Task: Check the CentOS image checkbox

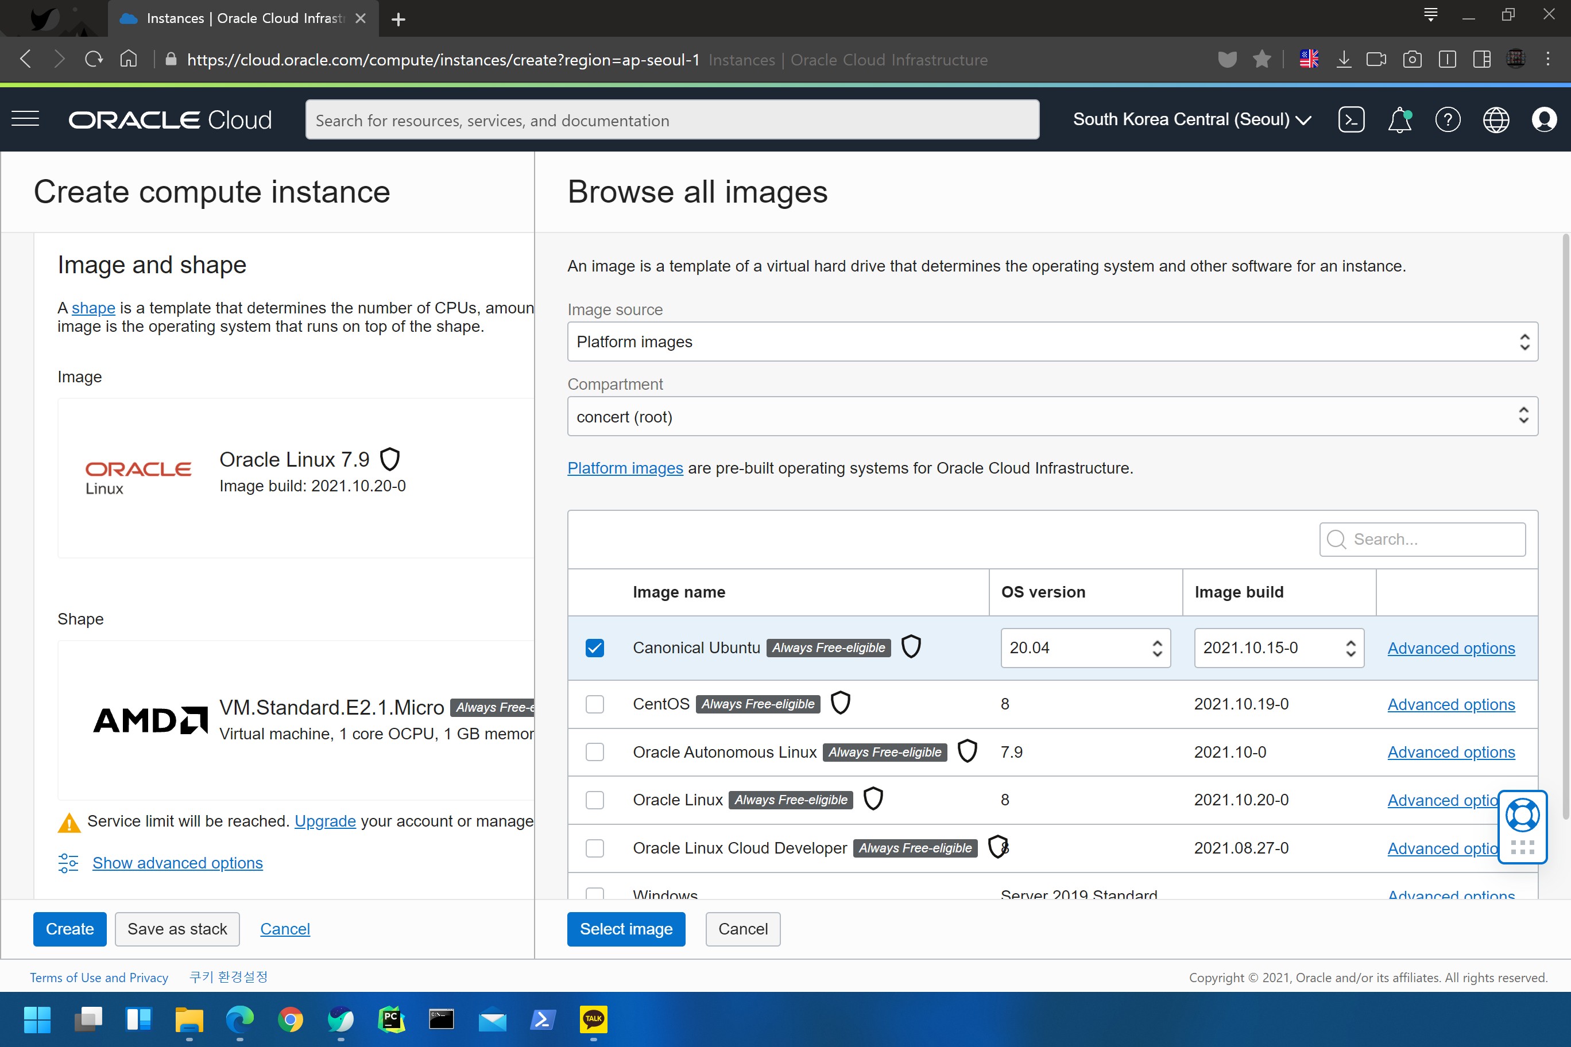Action: point(594,704)
